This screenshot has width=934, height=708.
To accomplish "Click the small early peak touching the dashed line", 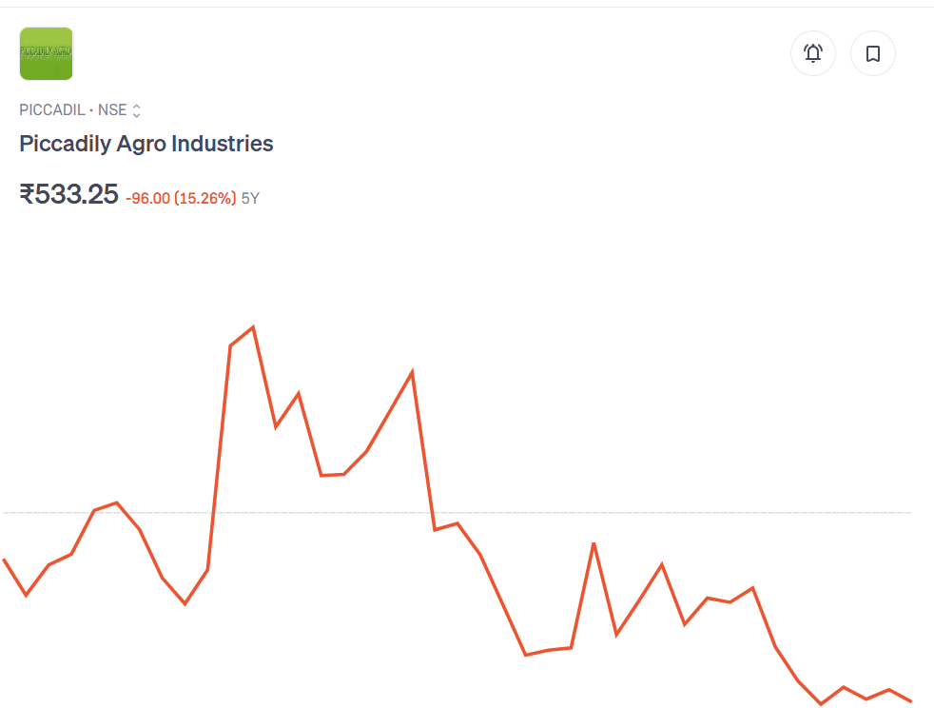I will click(116, 502).
